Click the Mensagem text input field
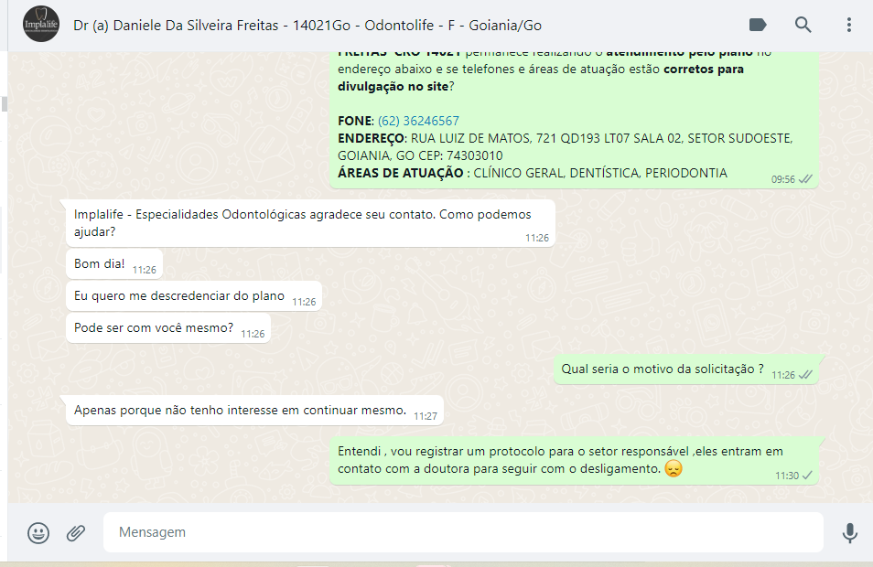 463,532
